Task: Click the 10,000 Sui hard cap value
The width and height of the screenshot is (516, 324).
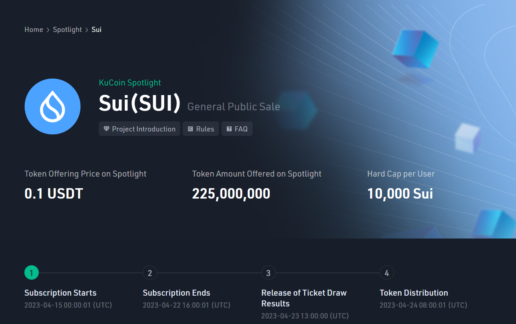Action: 400,194
